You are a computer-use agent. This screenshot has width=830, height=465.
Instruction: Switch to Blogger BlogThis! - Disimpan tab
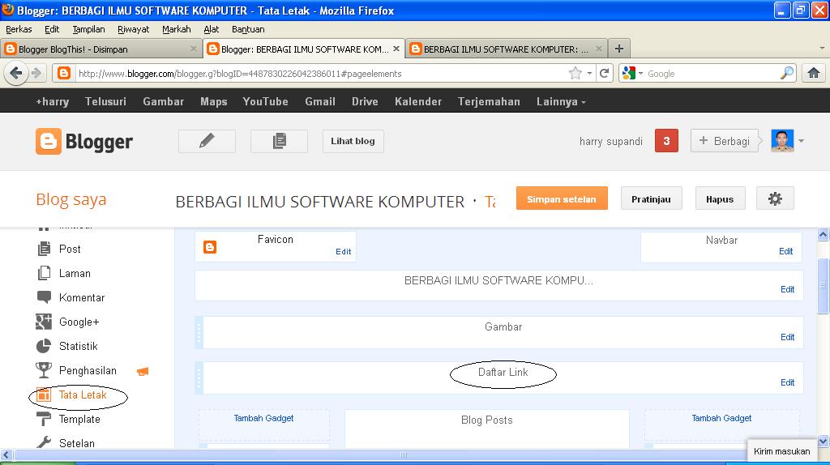pyautogui.click(x=101, y=49)
